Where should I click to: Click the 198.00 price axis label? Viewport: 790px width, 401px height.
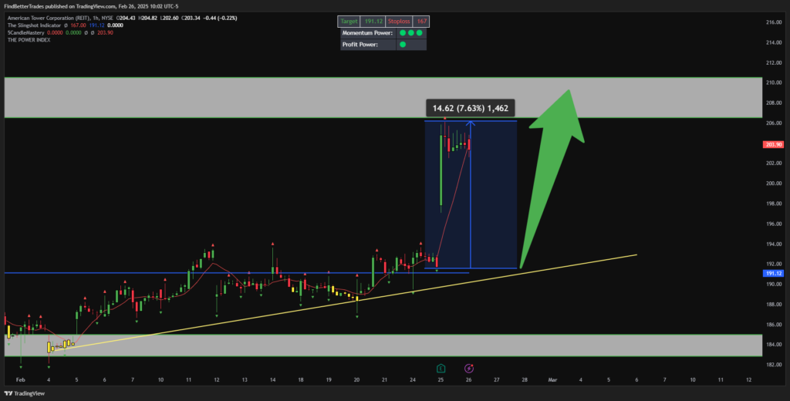pos(773,204)
